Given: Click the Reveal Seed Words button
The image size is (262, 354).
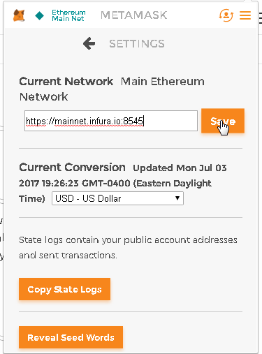Looking at the screenshot, I should coord(71,337).
